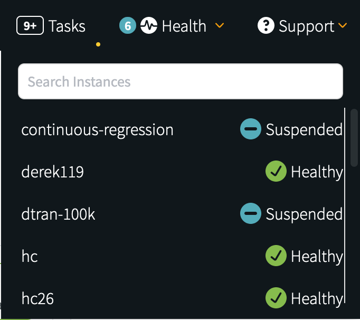
Task: Select the derek119 instance
Action: click(x=53, y=172)
